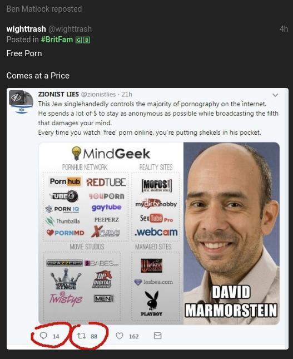Image resolution: width=293 pixels, height=359 pixels.
Task: Like the embedded tweet with heart icon
Action: [x=120, y=336]
